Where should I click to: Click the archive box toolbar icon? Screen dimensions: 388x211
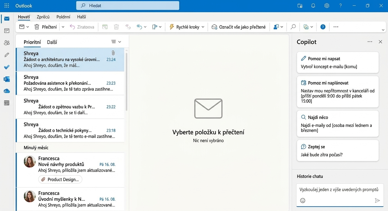[22, 27]
